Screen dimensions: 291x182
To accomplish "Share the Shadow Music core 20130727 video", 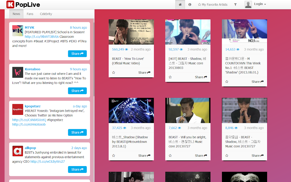I will pos(257,156).
